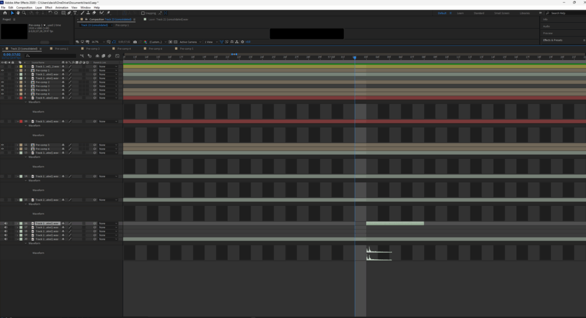Click the timeline current timecode 0;00;57;02
This screenshot has width=586, height=318.
tap(11, 54)
